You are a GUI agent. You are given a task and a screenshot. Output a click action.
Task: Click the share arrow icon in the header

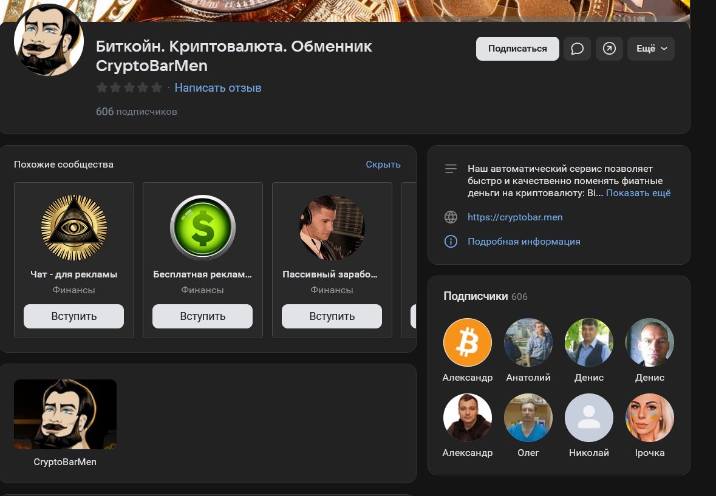coord(609,49)
